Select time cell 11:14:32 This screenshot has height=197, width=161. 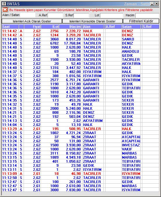(x=10, y=104)
